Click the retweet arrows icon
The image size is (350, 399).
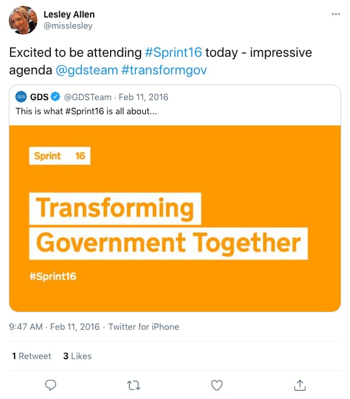(133, 386)
